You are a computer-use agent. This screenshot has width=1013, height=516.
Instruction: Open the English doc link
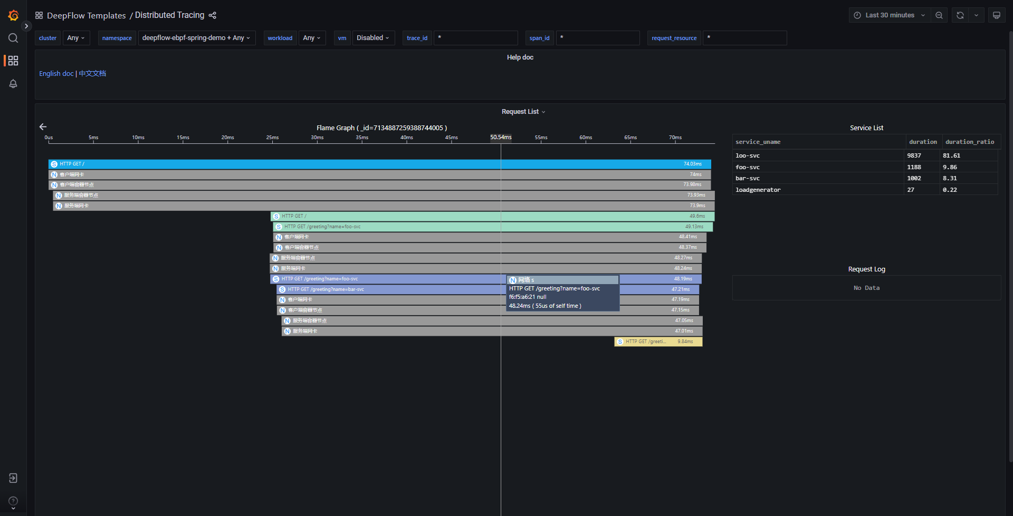click(56, 73)
